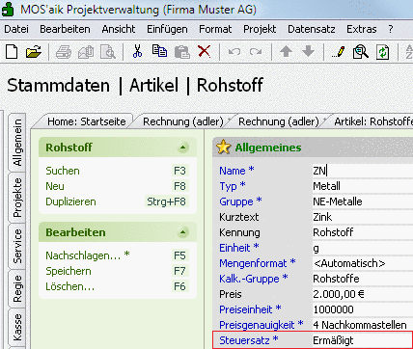The image size is (413, 349).
Task: Click the Preiseinheit field showing 1000000
Action: (x=363, y=309)
